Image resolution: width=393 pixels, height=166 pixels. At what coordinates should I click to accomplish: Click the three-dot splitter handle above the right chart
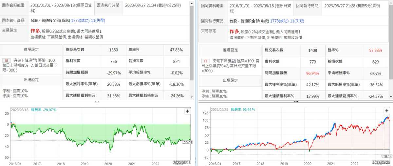click(296, 102)
